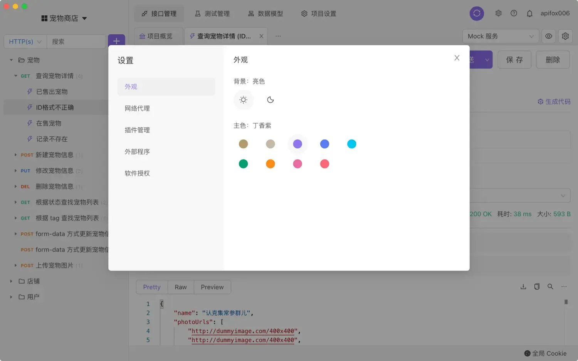Select the green theme color swatch

tap(244, 163)
